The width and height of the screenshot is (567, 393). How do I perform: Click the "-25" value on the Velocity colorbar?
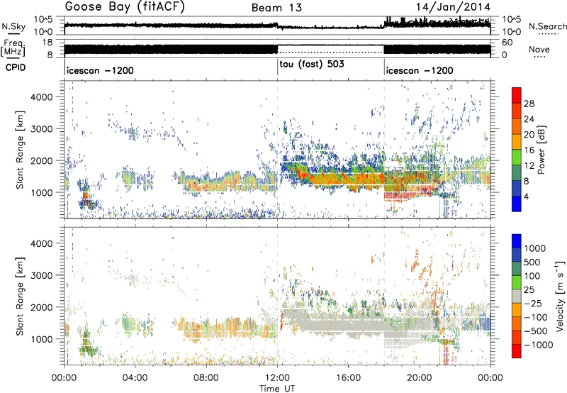tap(532, 304)
